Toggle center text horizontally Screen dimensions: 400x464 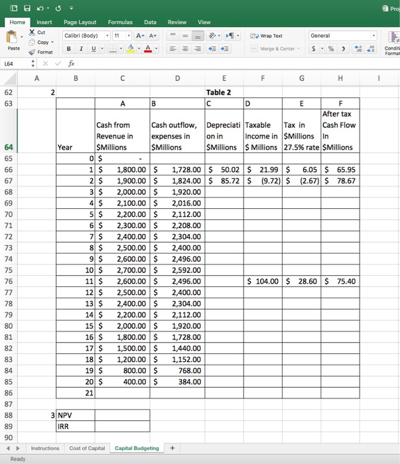pos(185,48)
